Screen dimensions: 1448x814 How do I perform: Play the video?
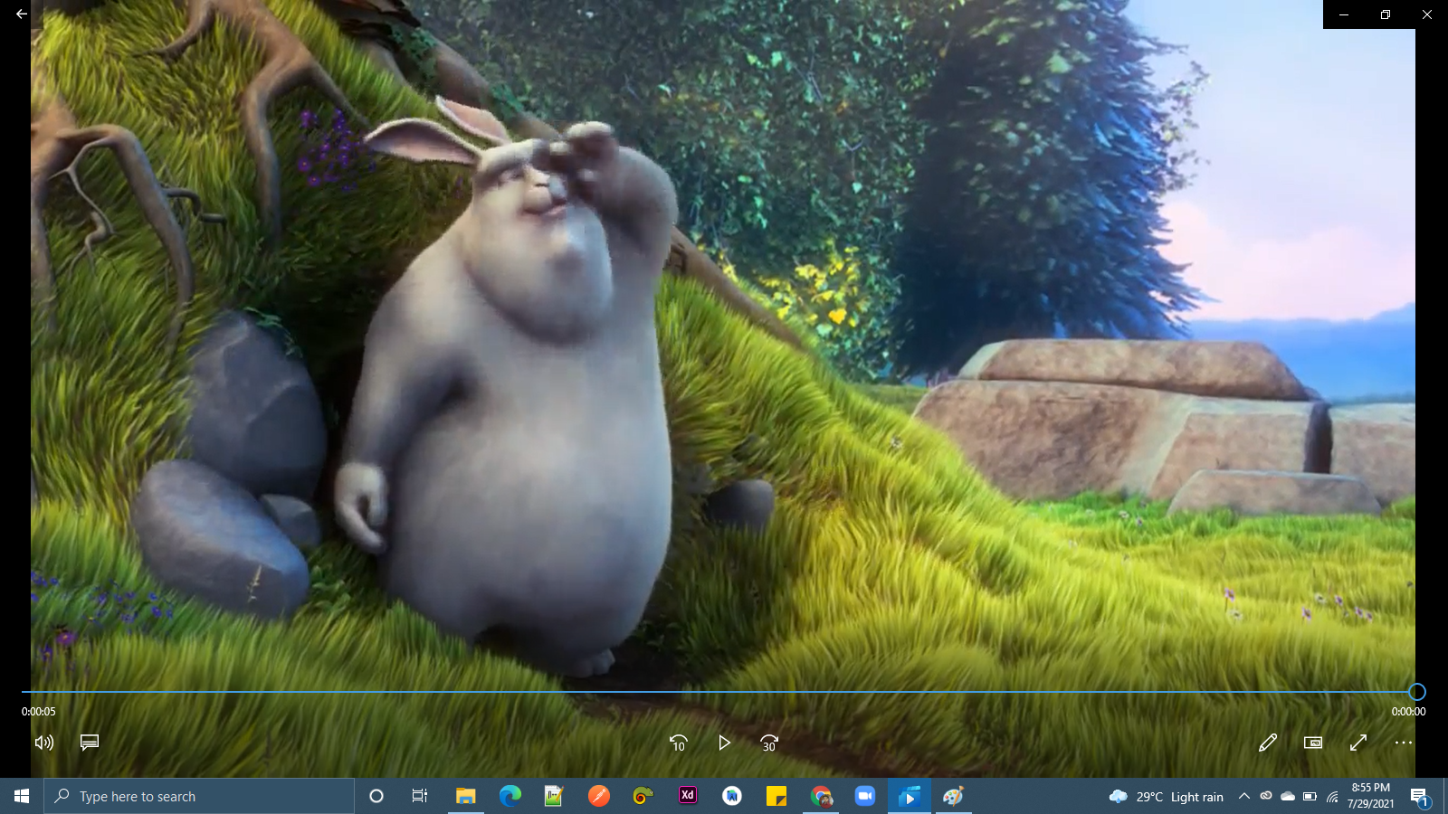click(x=724, y=743)
